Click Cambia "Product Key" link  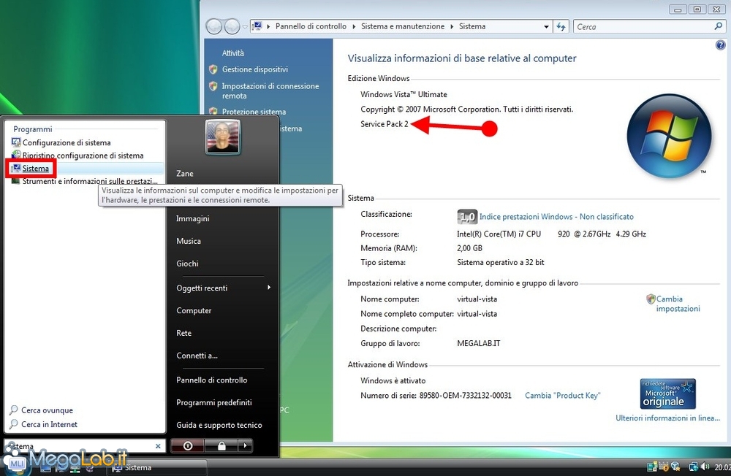click(563, 396)
